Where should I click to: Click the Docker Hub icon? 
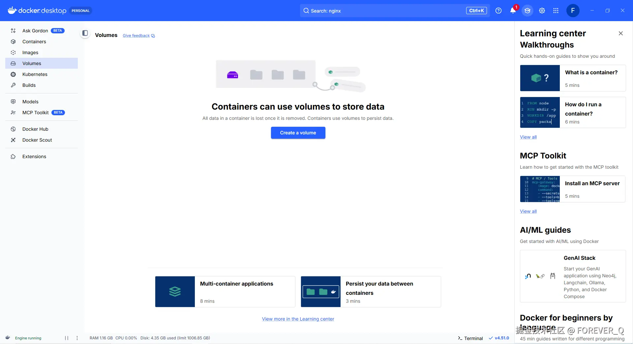click(13, 129)
